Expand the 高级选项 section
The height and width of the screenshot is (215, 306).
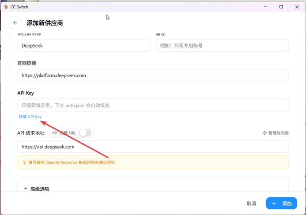coord(37,189)
